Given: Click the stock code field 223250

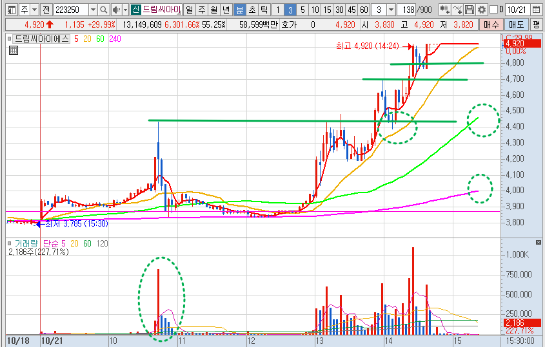Looking at the screenshot, I should click(71, 10).
